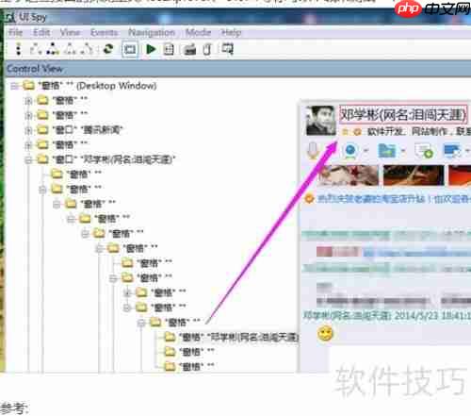The height and width of the screenshot is (416, 471).
Task: Click the Refresh arrows icon in the toolbar
Action: click(x=108, y=49)
